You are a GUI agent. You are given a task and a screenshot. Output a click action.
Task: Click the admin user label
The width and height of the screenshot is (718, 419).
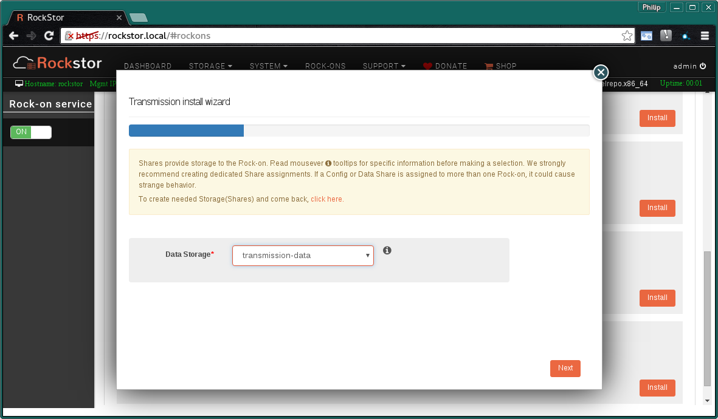(685, 66)
